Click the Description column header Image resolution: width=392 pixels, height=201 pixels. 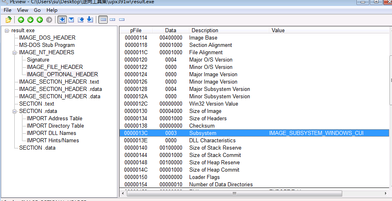tap(205, 30)
